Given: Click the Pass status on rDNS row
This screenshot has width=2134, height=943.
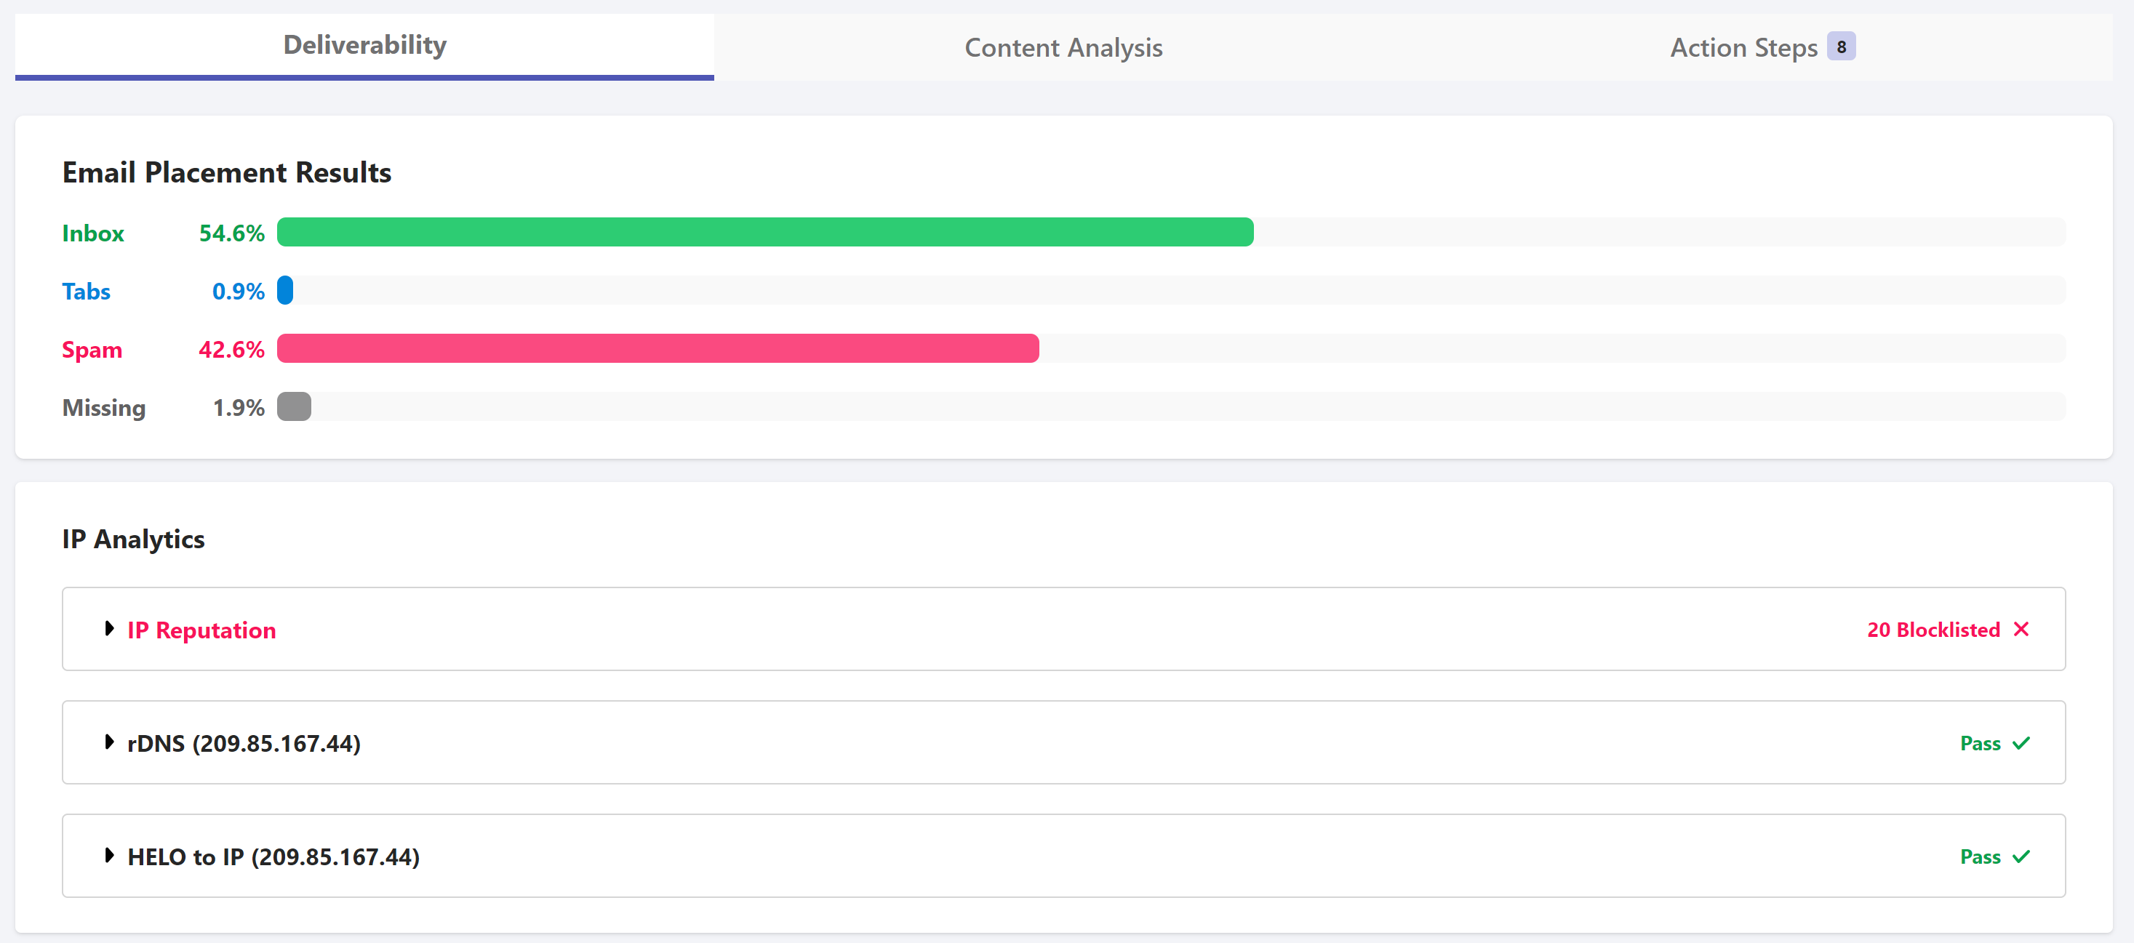Looking at the screenshot, I should 1979,744.
